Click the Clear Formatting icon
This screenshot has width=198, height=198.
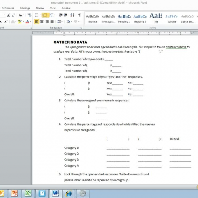[x=29, y=15]
